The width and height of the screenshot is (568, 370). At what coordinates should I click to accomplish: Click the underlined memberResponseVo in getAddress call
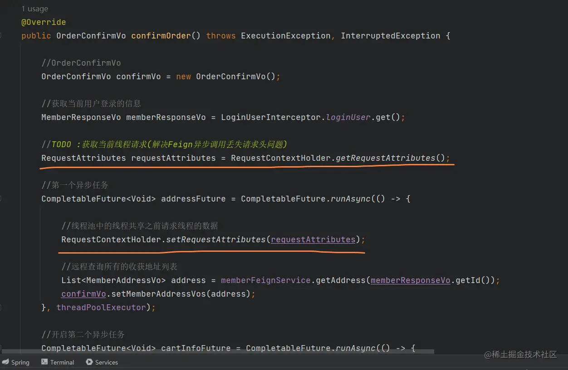point(411,280)
